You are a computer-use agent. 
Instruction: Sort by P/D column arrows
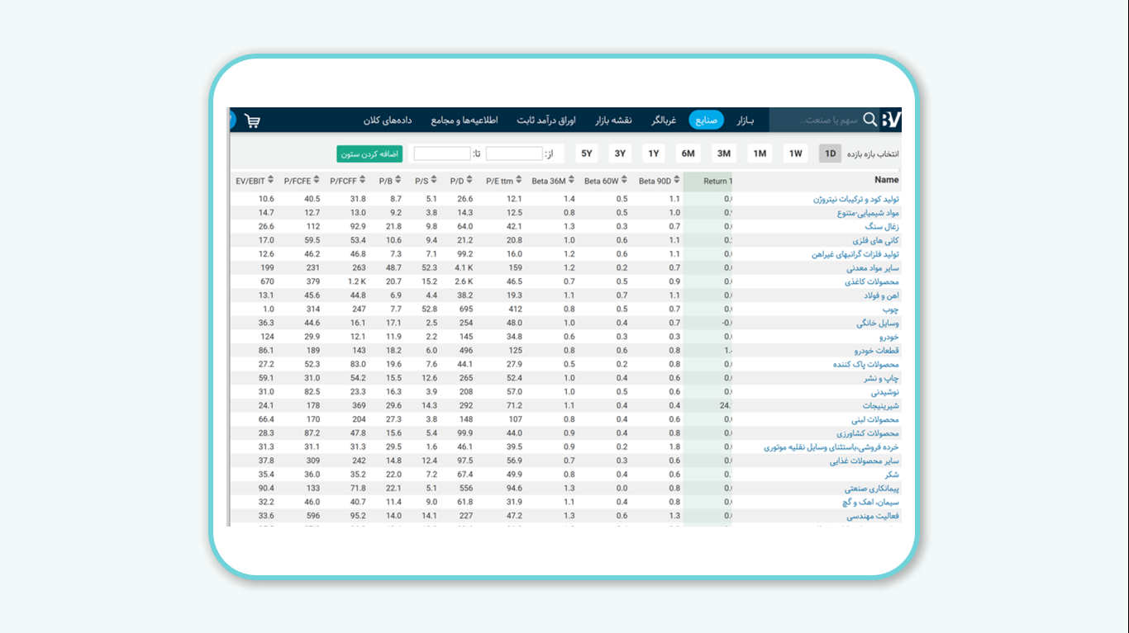[469, 181]
